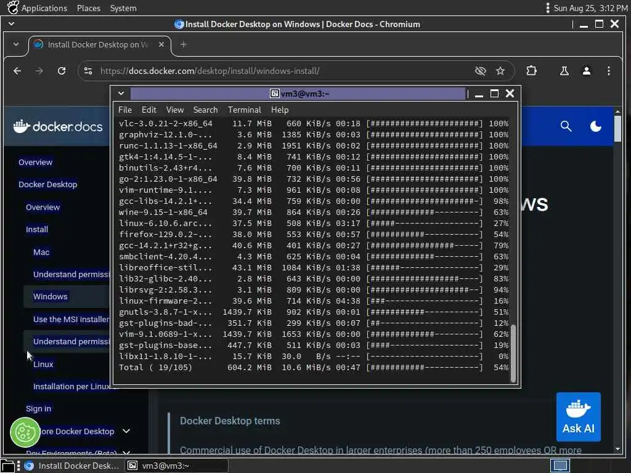The height and width of the screenshot is (473, 631).
Task: Expand Explore Docker Desktop section chevron
Action: tap(126, 431)
